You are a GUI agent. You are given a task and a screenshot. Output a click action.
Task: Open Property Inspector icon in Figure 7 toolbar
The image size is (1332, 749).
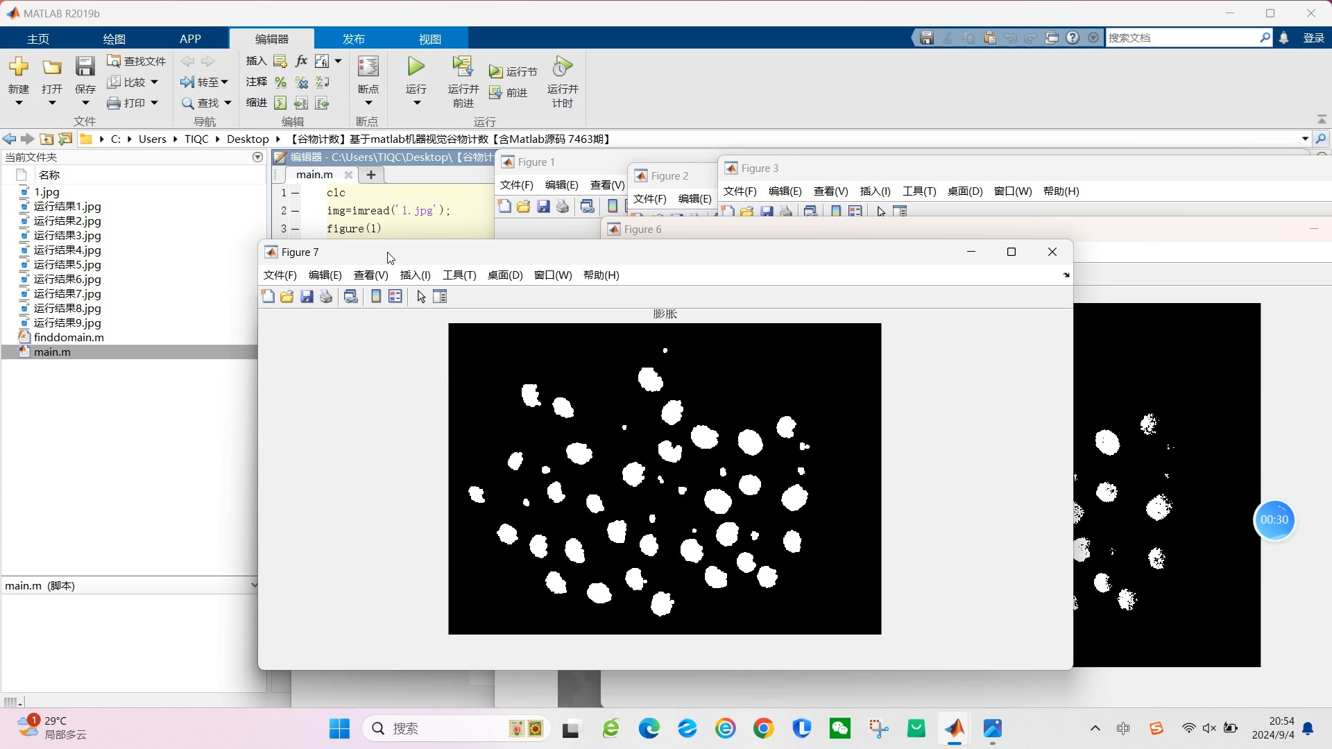440,297
